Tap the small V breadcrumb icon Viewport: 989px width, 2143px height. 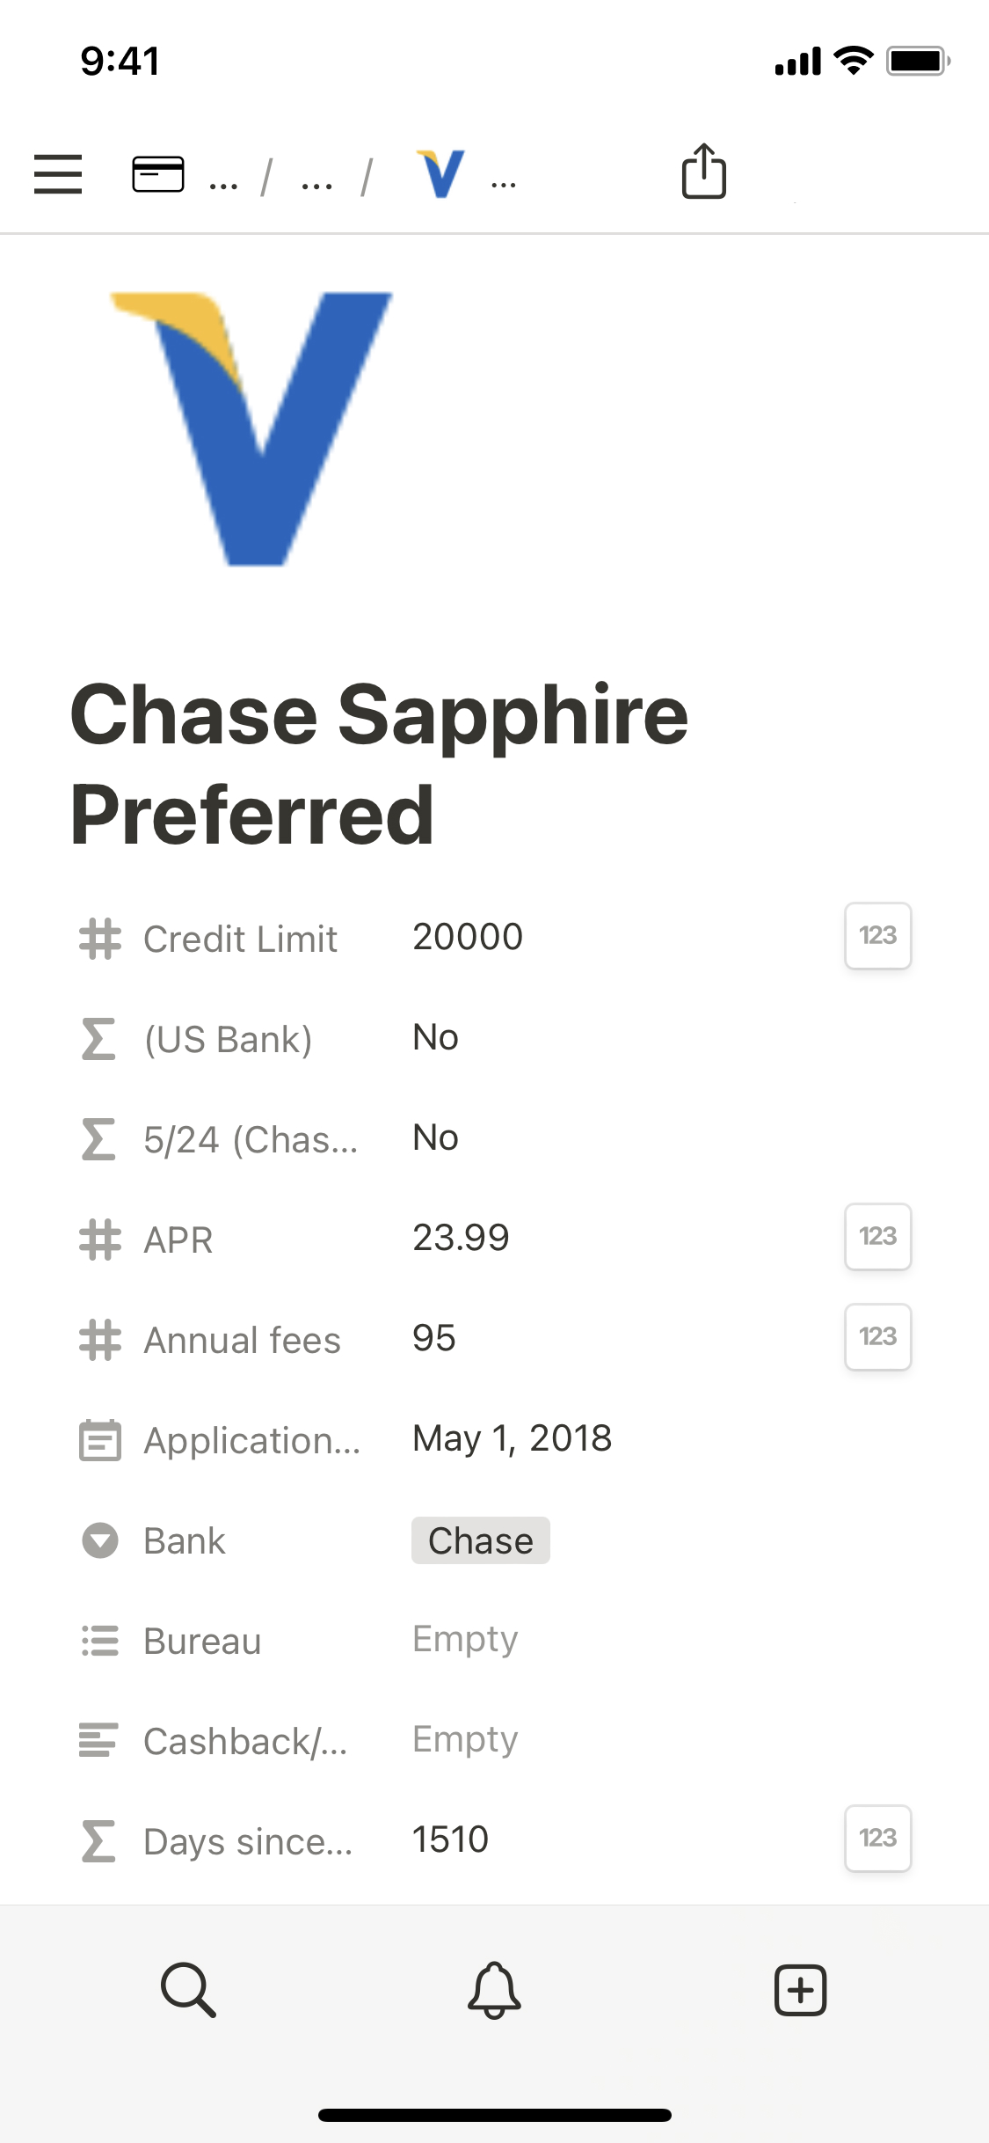(441, 173)
